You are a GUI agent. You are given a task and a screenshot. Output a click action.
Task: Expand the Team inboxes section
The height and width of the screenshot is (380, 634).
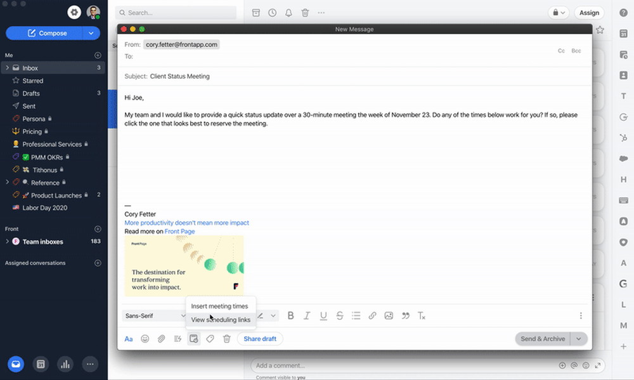(8, 242)
